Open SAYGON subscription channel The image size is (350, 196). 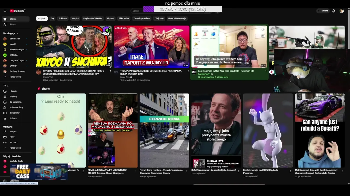16,66
